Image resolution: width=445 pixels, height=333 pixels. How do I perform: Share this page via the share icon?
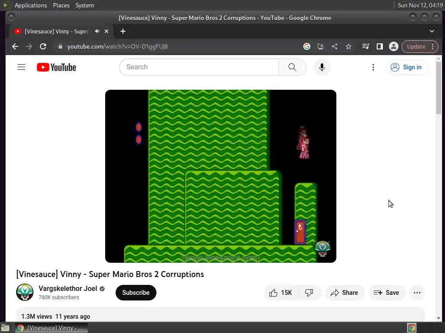[335, 46]
